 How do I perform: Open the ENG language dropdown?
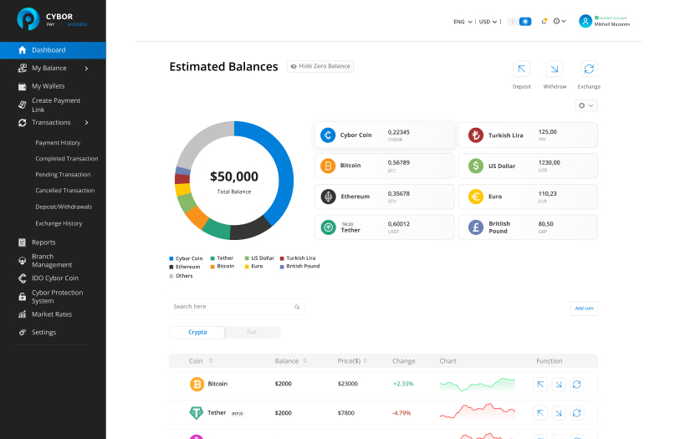tap(463, 22)
